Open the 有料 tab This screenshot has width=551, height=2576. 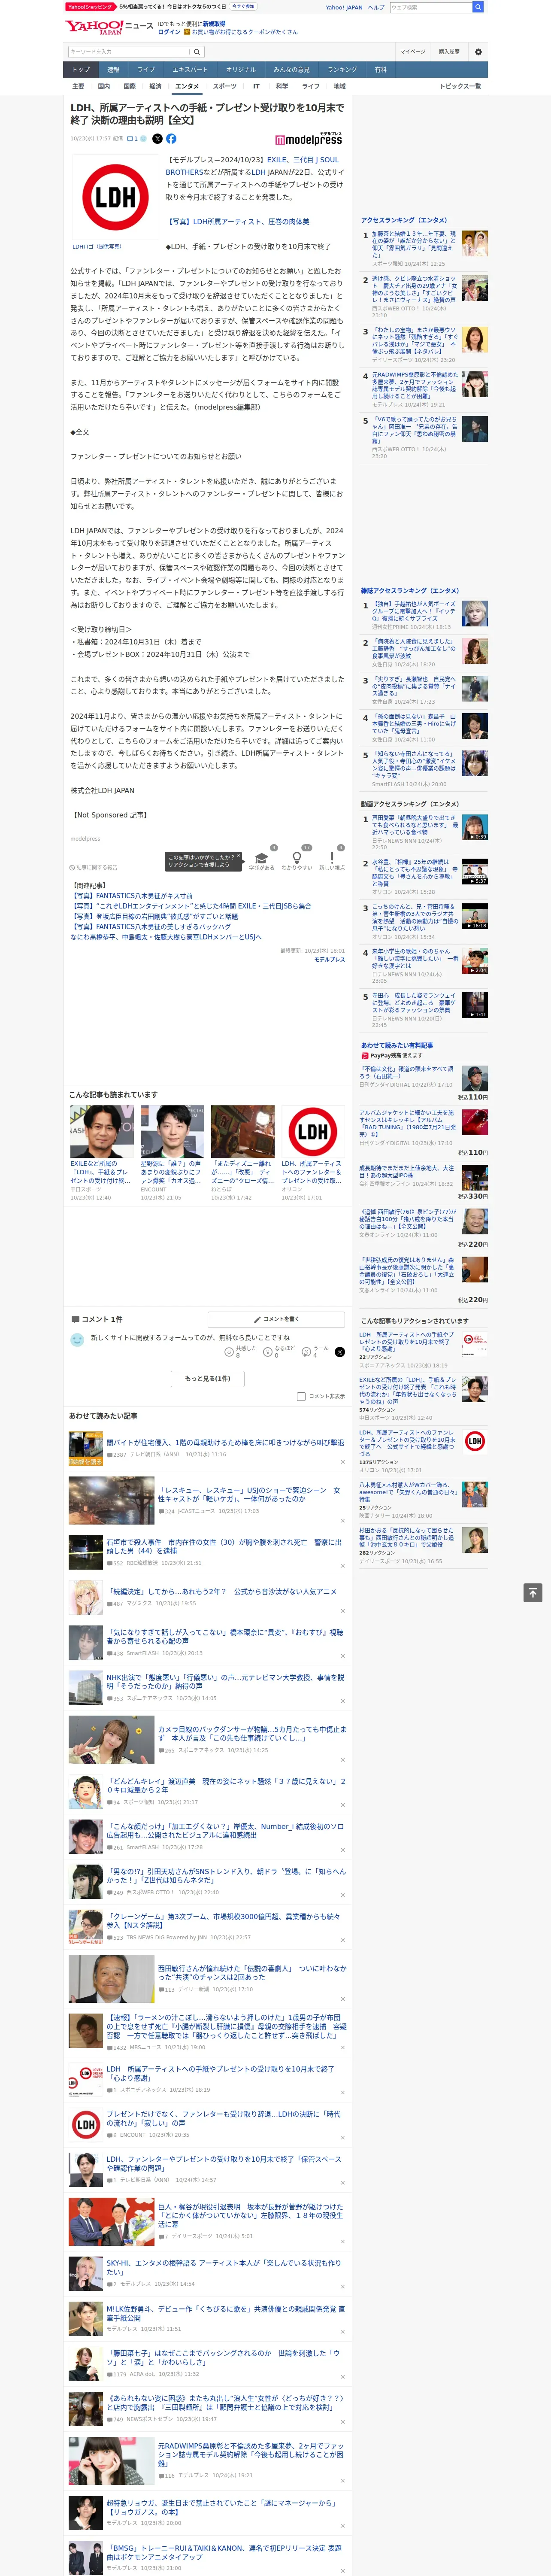pos(380,70)
